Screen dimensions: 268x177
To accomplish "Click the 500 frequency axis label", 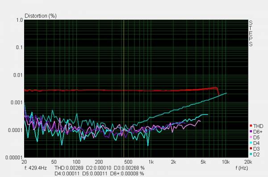I will (128, 162).
